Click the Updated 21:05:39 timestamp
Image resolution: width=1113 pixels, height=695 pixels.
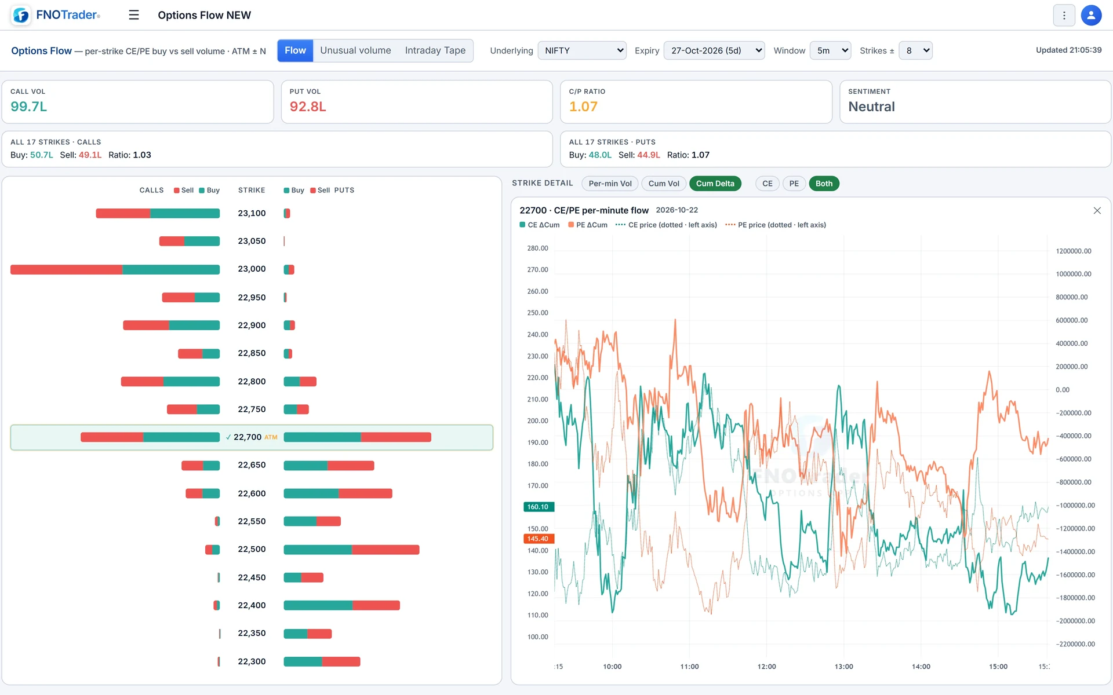coord(1068,50)
